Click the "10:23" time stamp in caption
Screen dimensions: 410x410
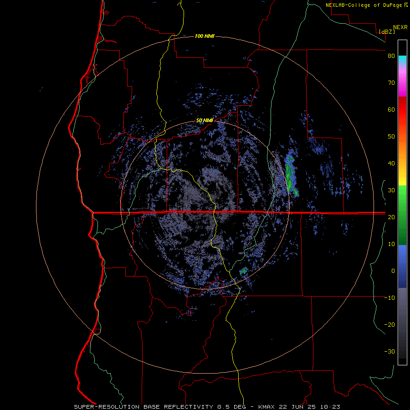(x=330, y=407)
